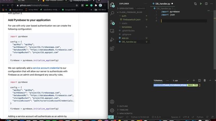Click the synchronize changes status icon
Screen dimensions: 216x121
click(127, 117)
